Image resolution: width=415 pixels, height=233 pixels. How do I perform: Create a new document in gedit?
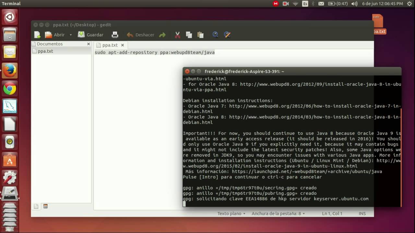(37, 35)
